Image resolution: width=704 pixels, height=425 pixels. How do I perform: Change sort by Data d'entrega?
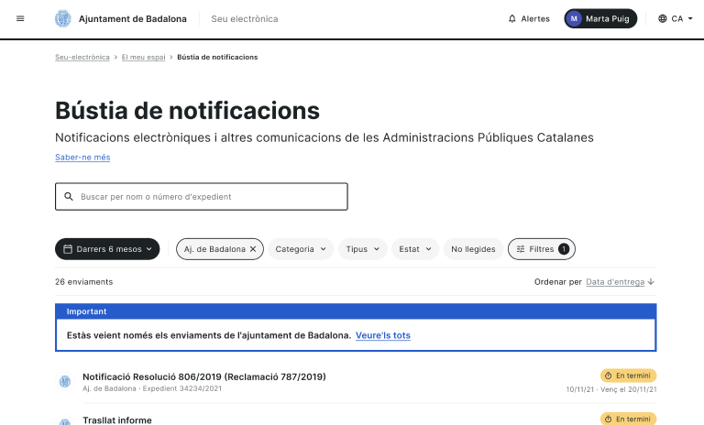click(615, 282)
